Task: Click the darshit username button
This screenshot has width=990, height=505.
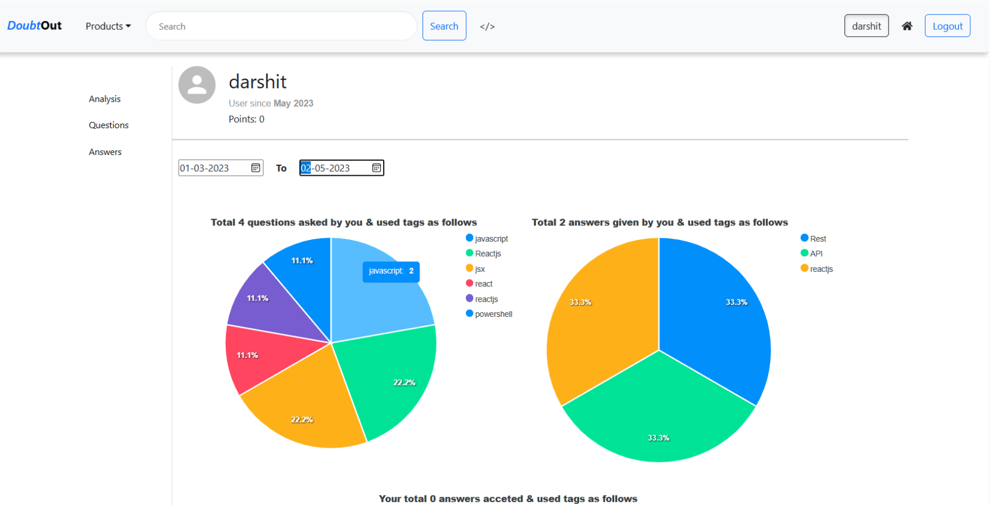Action: coord(866,26)
